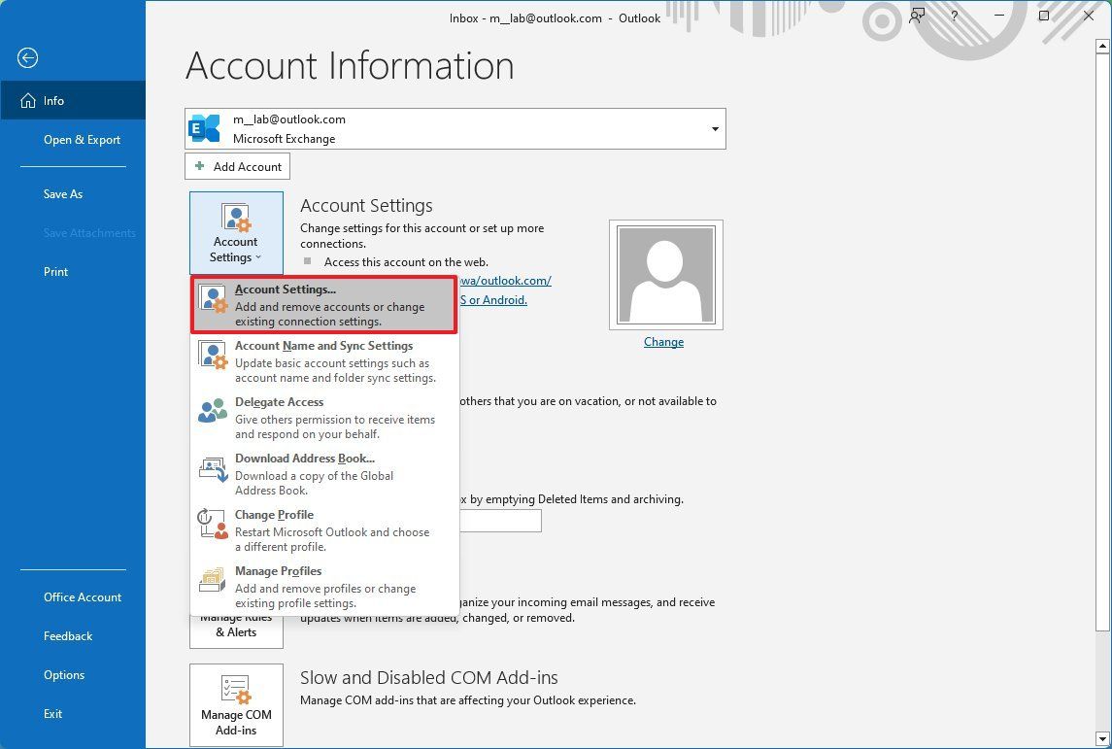Click the profile picture placeholder
The width and height of the screenshot is (1112, 749).
click(664, 273)
